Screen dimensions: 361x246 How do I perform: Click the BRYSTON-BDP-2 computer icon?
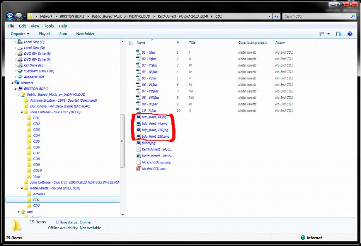[20, 89]
